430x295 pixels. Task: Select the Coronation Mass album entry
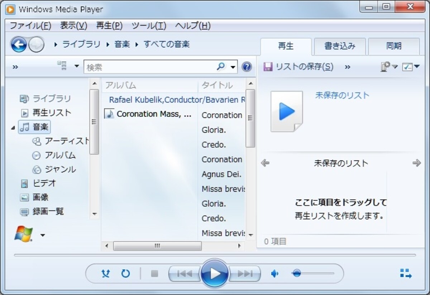(x=148, y=114)
